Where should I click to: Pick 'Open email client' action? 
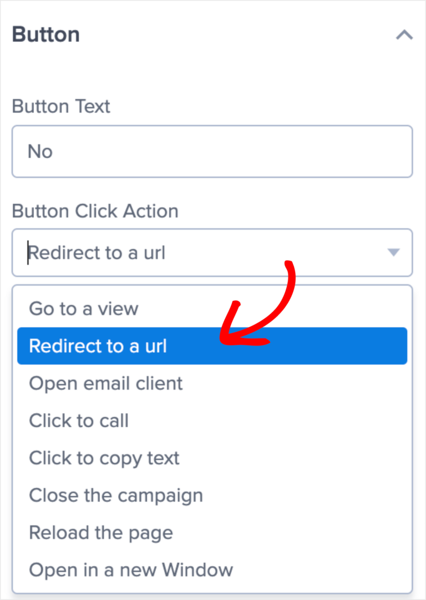pyautogui.click(x=105, y=383)
